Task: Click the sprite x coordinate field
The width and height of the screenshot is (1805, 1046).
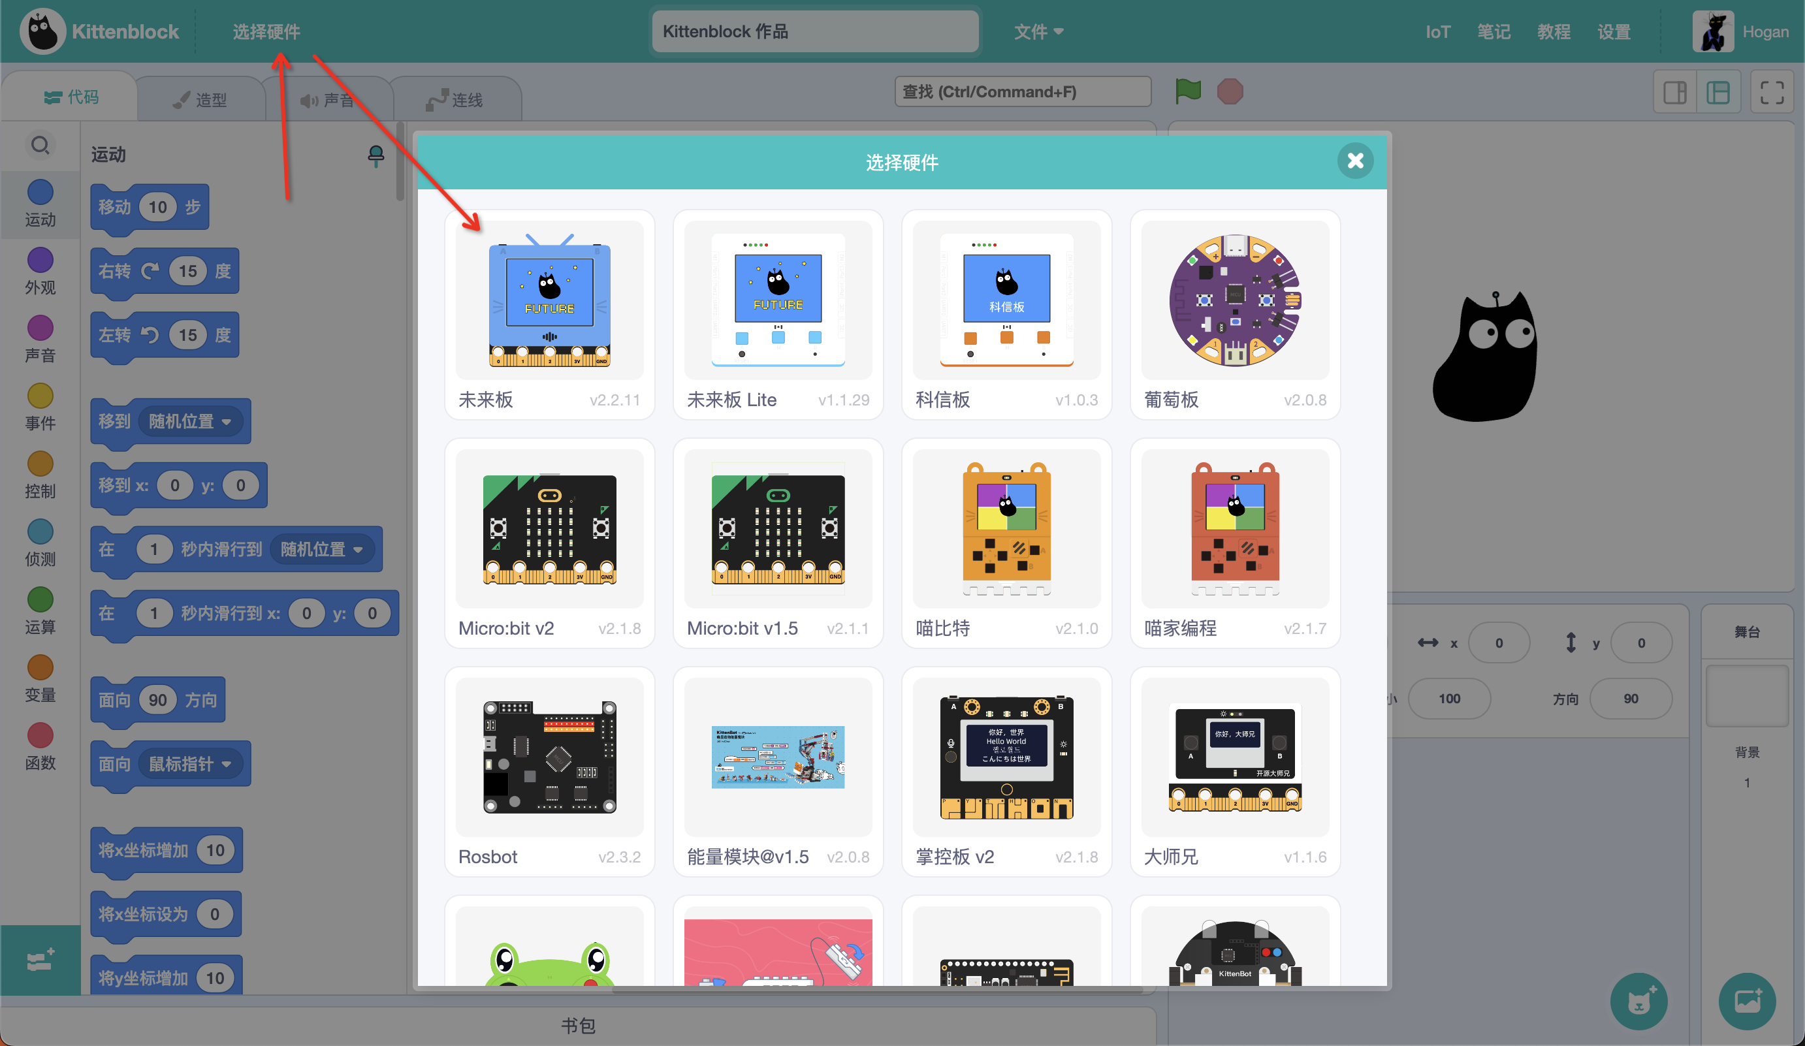Action: click(x=1499, y=643)
